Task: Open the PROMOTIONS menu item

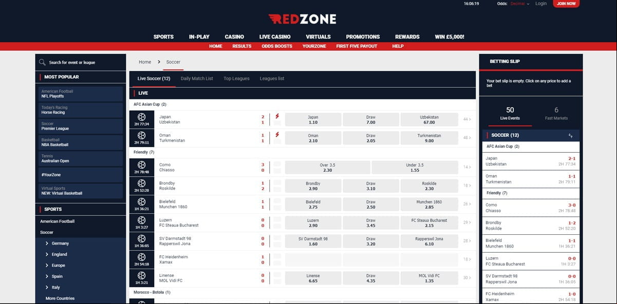Action: (x=363, y=37)
